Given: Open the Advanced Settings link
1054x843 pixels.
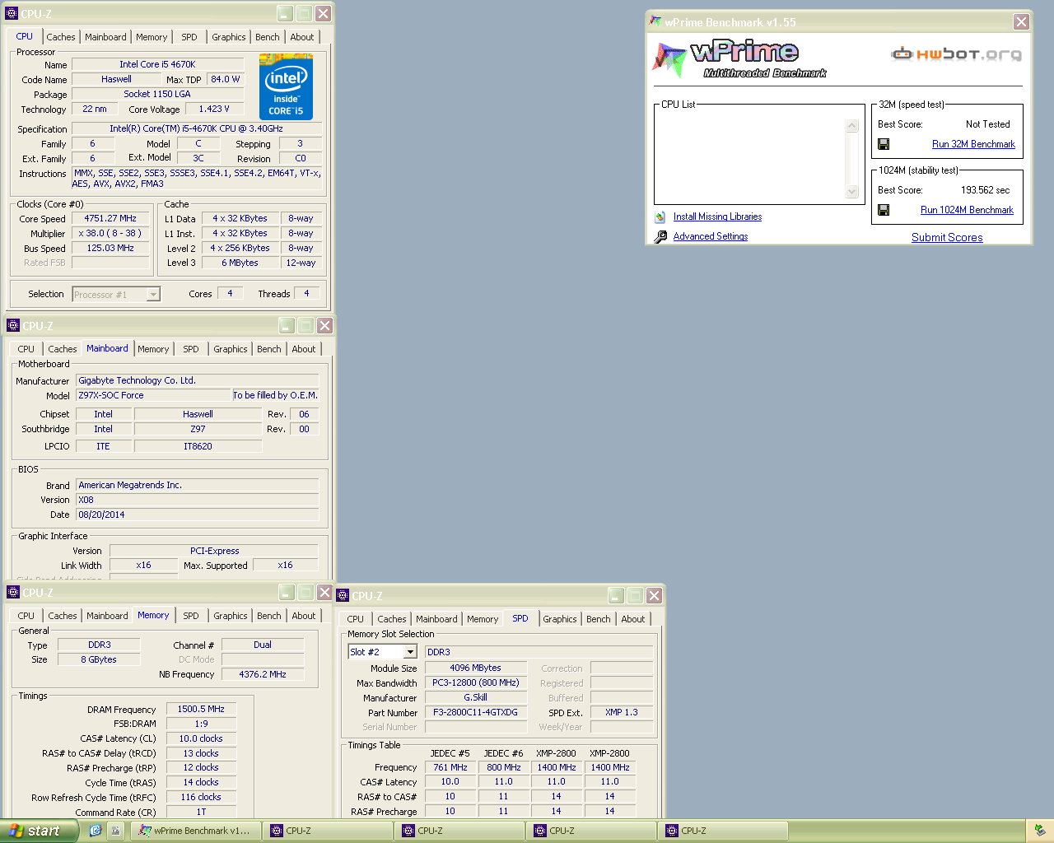Looking at the screenshot, I should coord(711,237).
